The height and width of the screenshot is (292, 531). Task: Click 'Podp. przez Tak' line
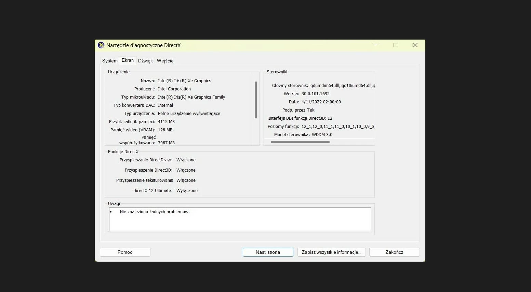point(298,110)
